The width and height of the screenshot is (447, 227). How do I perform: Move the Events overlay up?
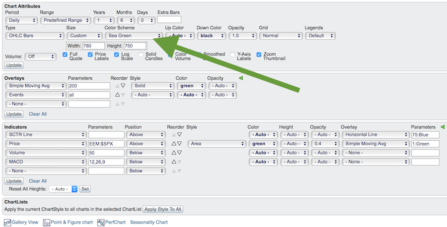[x=118, y=95]
